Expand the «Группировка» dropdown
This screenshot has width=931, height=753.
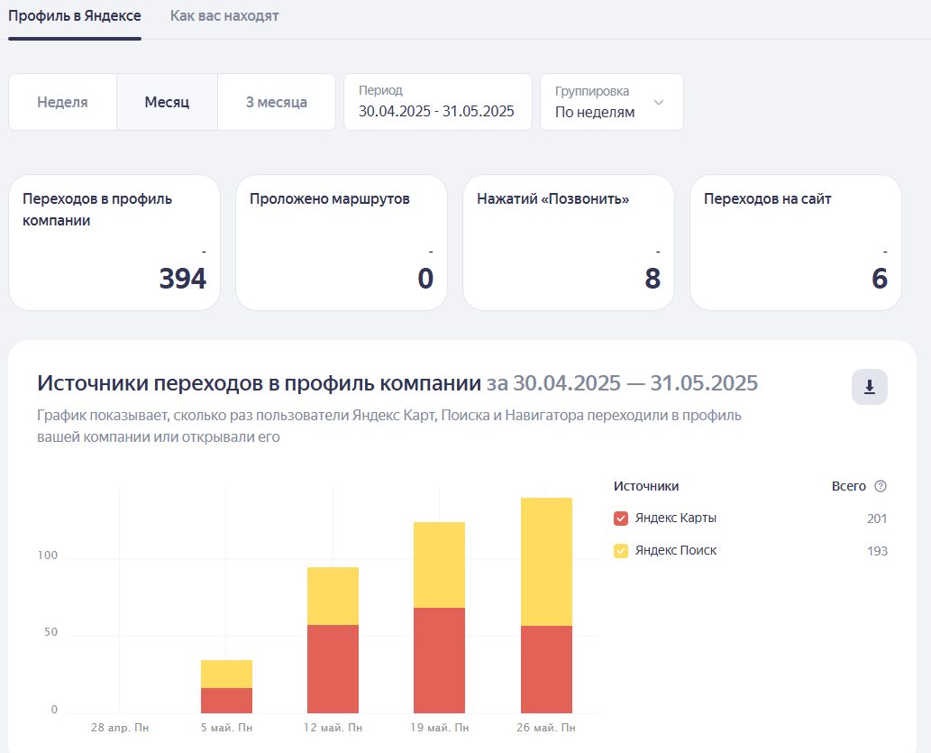(x=612, y=102)
